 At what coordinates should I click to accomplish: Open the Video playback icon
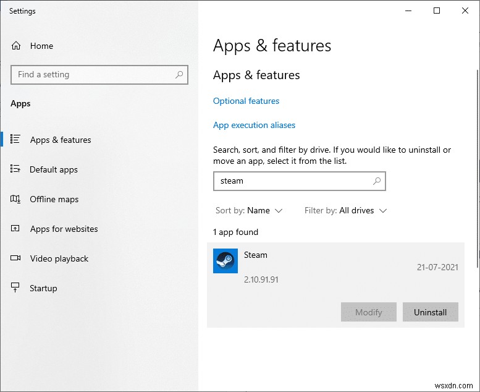coord(16,258)
